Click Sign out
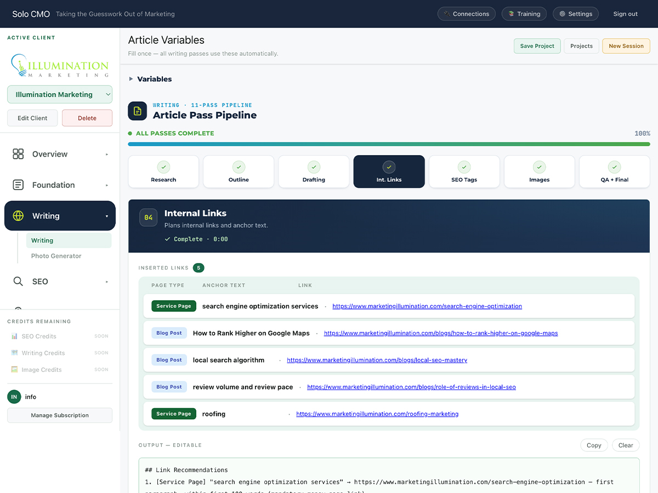The width and height of the screenshot is (658, 493). click(x=625, y=14)
